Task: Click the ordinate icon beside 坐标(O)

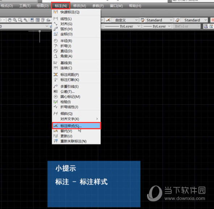Action: pos(55,34)
